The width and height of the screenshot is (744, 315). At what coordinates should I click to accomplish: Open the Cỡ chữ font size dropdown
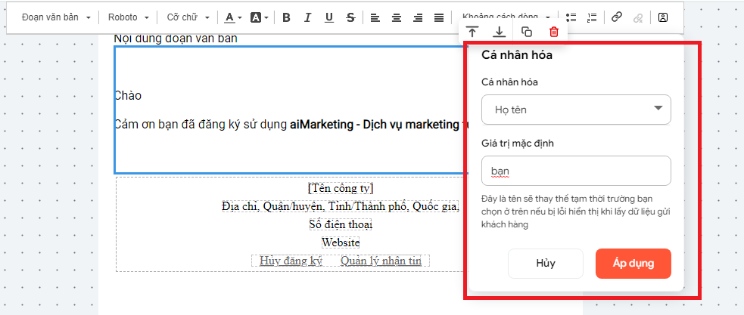(x=188, y=17)
